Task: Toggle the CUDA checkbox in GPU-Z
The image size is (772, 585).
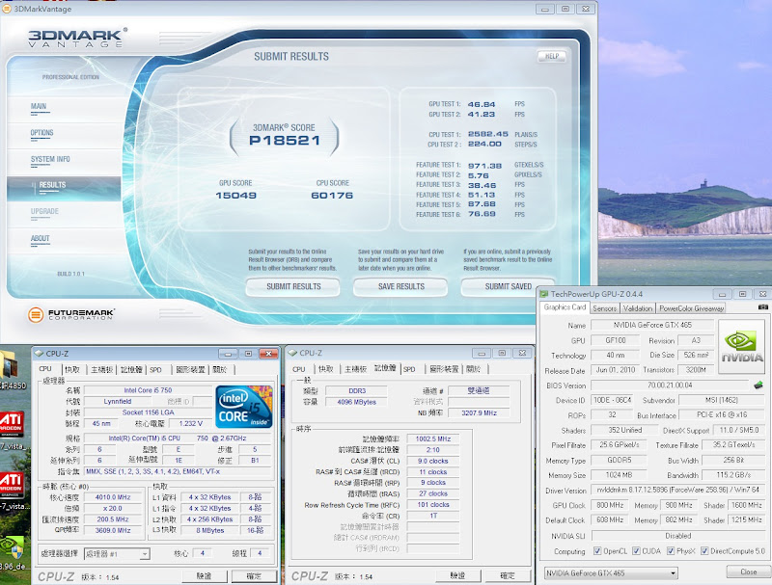Action: (x=636, y=551)
